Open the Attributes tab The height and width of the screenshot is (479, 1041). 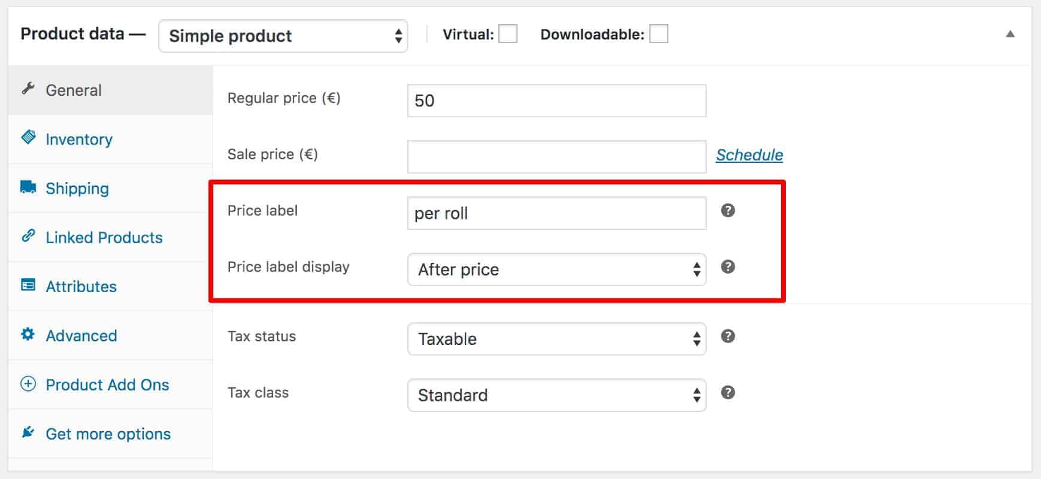(110, 286)
